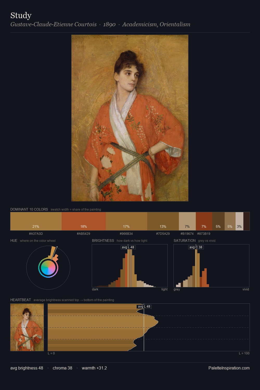Click the small painting thumbnail beside the heartbeat chart
This screenshot has width=260, height=390.
click(27, 327)
